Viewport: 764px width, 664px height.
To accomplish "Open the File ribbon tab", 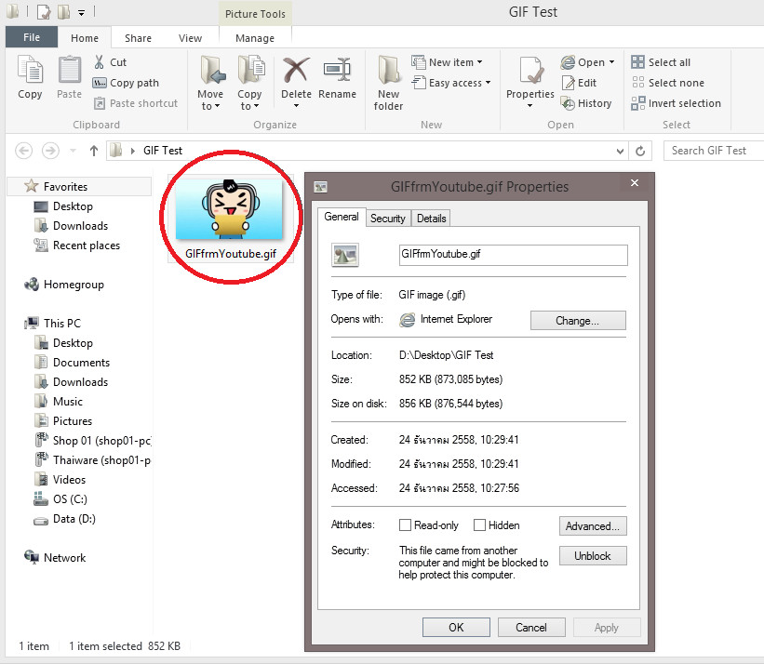I will tap(32, 37).
